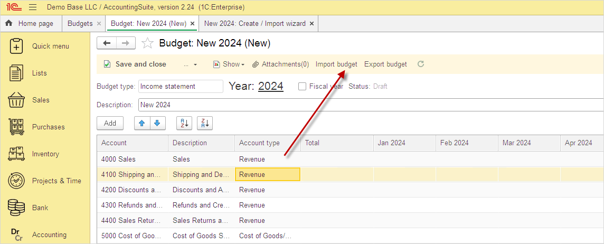This screenshot has height=244, width=604.
Task: Open the Quick menu sidebar icon
Action: (16, 46)
